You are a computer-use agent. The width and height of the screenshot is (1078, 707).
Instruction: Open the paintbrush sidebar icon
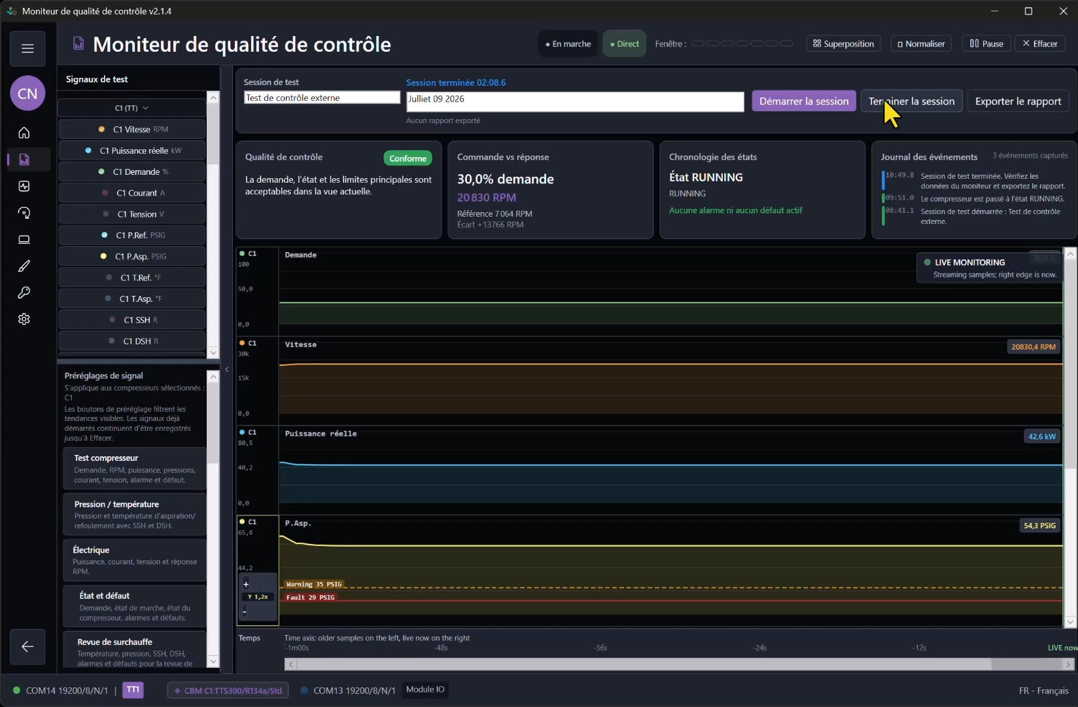click(x=24, y=266)
